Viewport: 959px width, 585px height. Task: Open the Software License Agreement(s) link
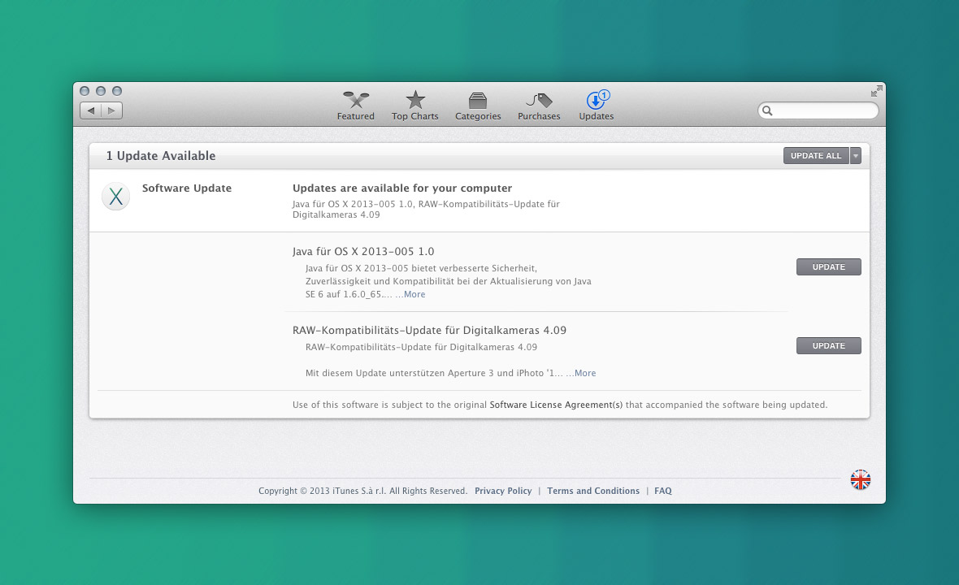tap(556, 405)
